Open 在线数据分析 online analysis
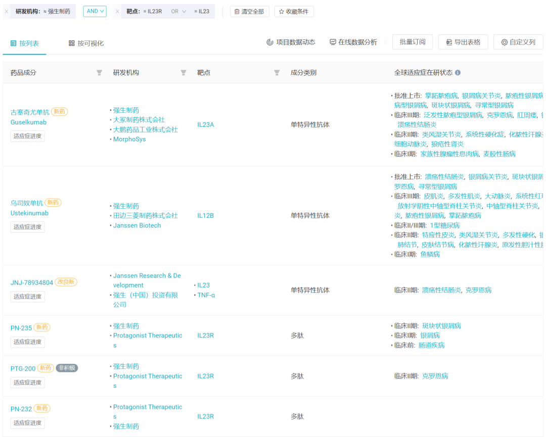The image size is (546, 437). tap(353, 42)
